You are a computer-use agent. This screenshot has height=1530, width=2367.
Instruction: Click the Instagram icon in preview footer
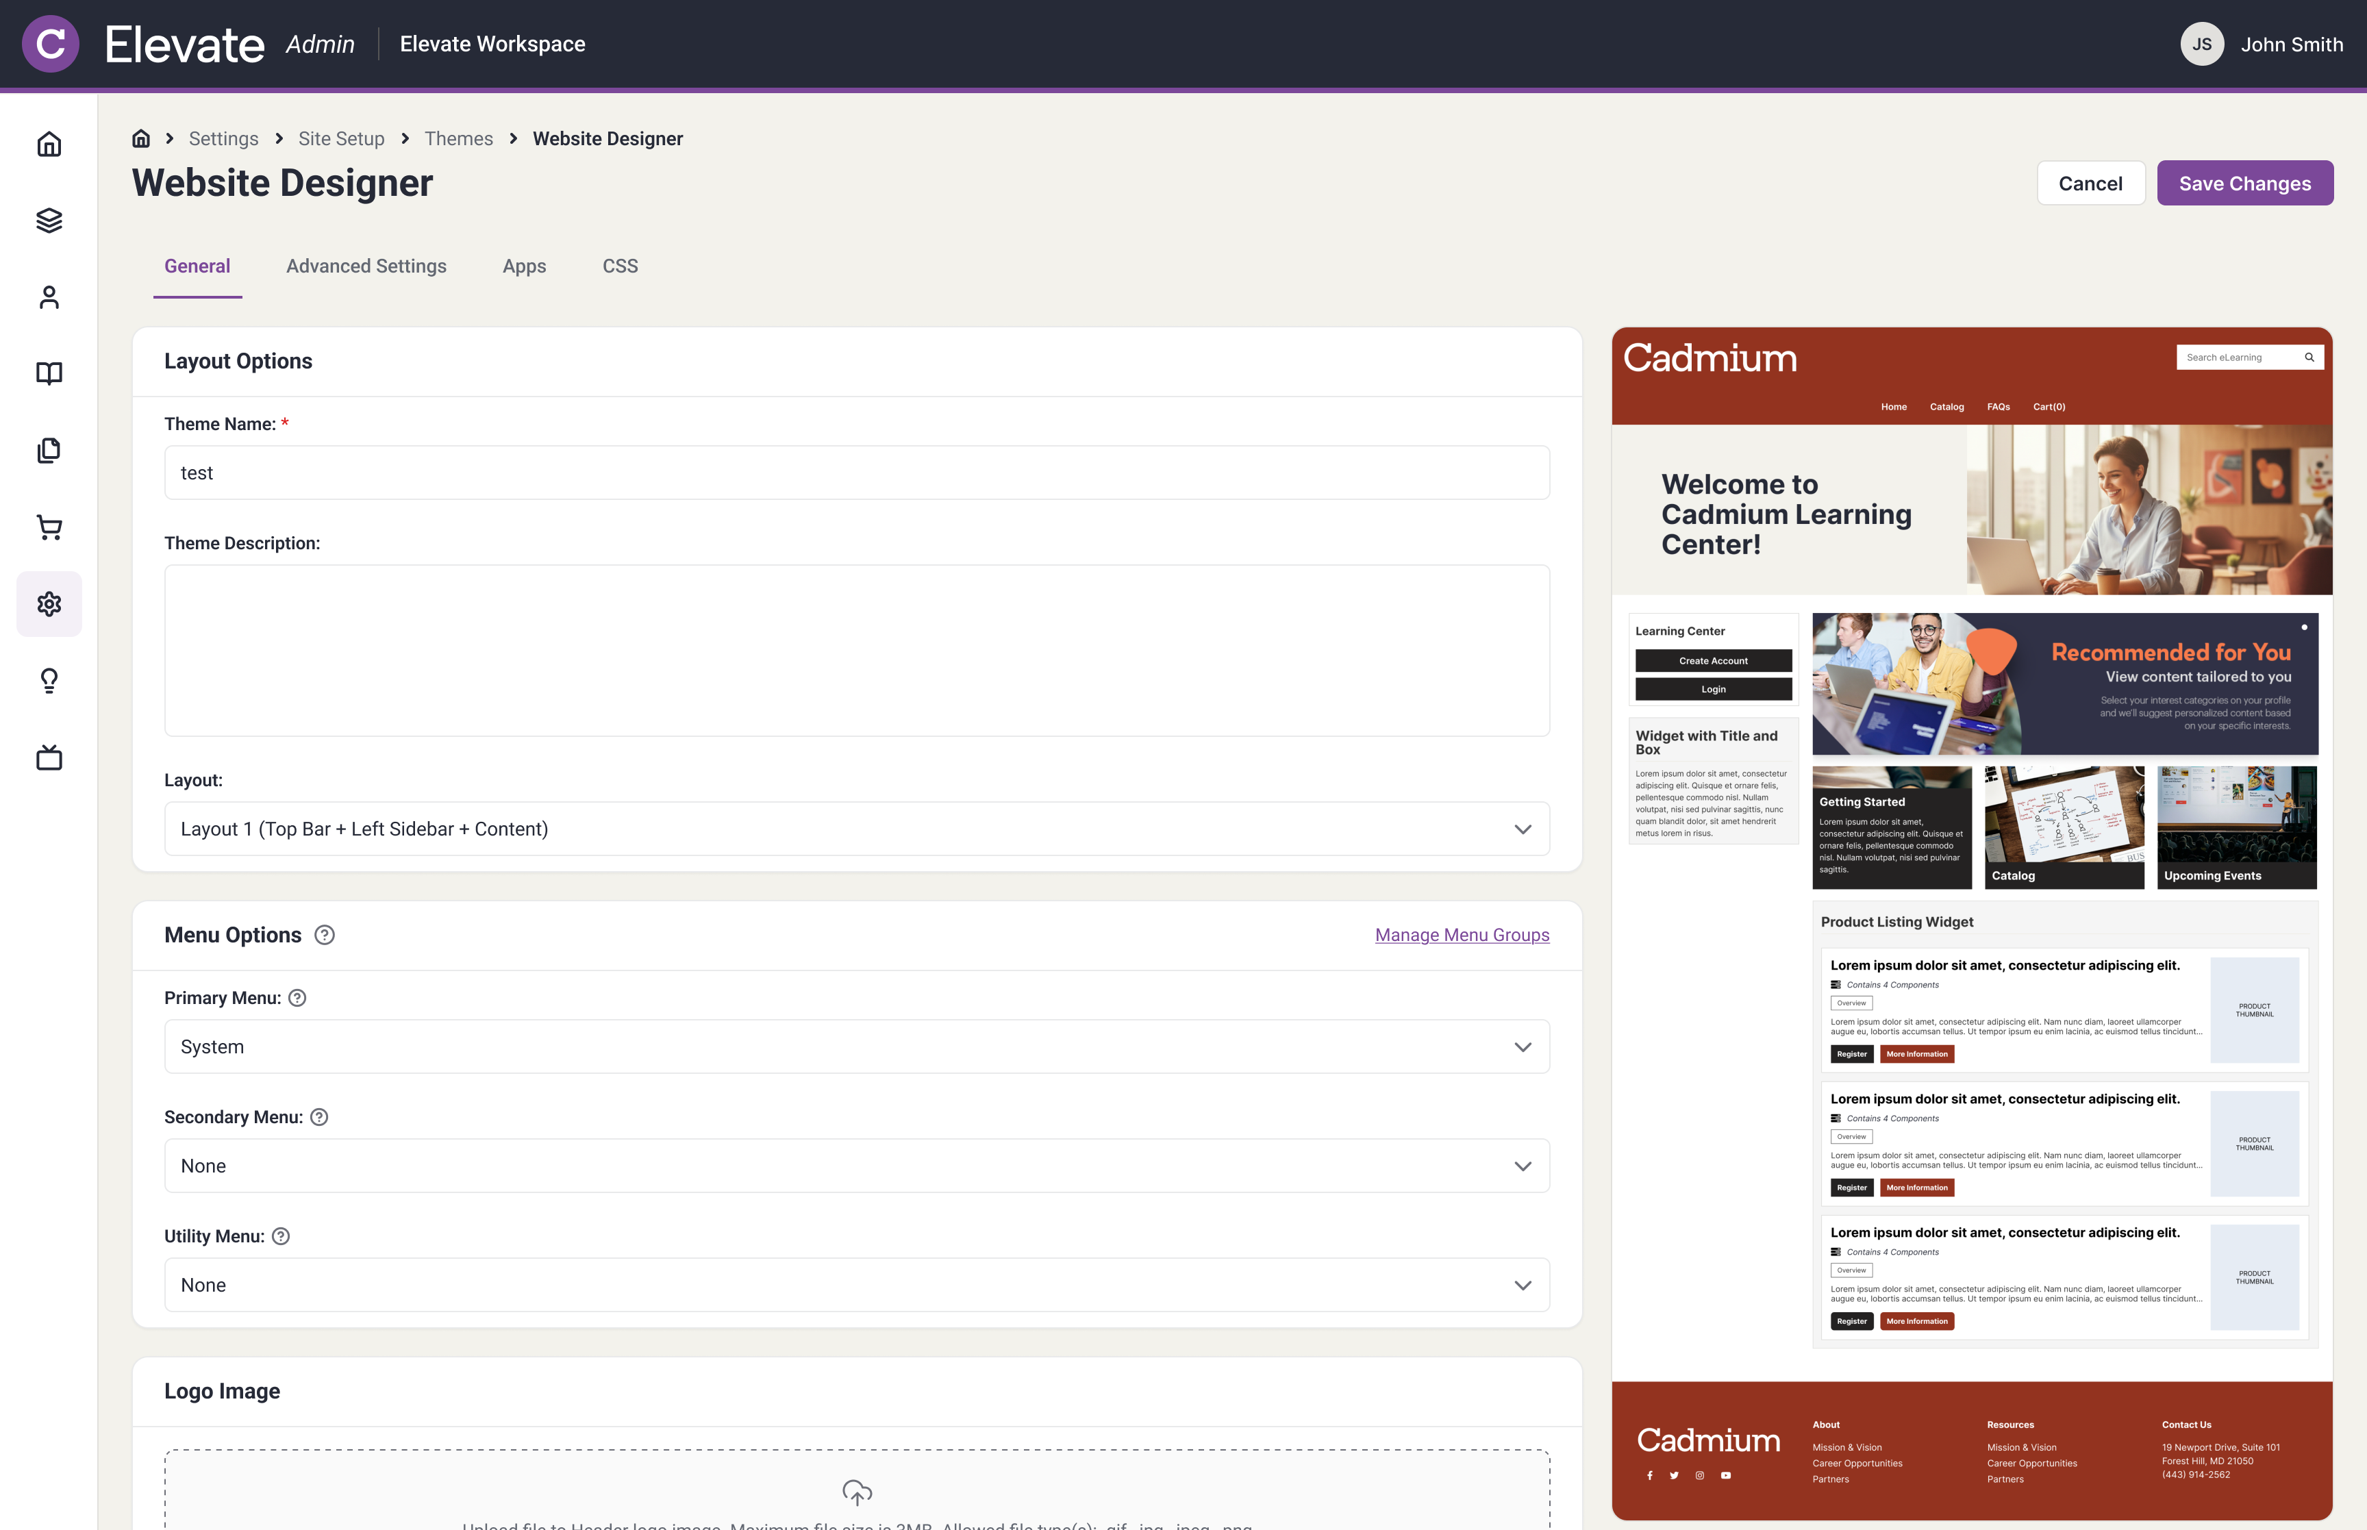(1699, 1475)
